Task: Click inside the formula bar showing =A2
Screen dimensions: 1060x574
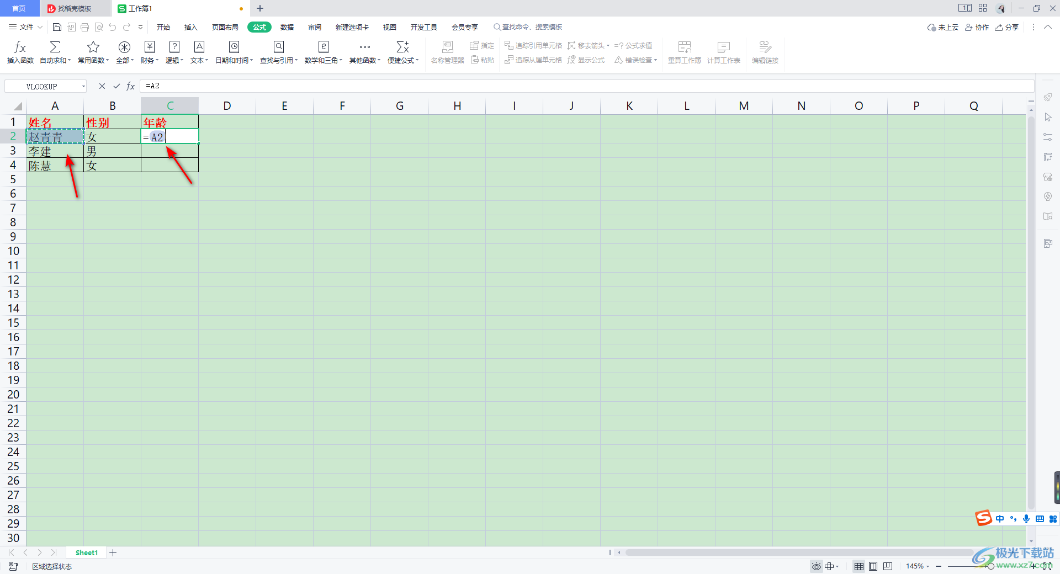Action: tap(587, 86)
